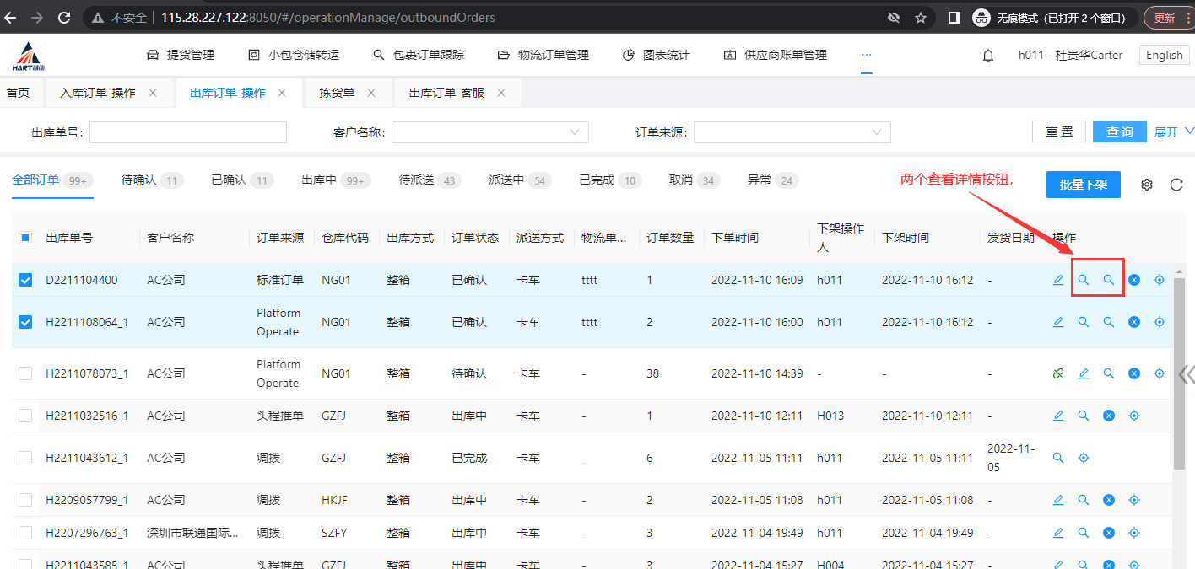Click green link icon for order H2211078073_1
Viewport: 1195px width, 569px height.
coord(1058,373)
